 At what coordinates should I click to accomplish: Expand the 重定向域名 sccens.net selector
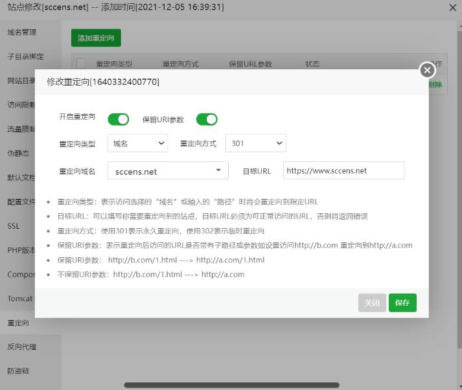coord(168,171)
